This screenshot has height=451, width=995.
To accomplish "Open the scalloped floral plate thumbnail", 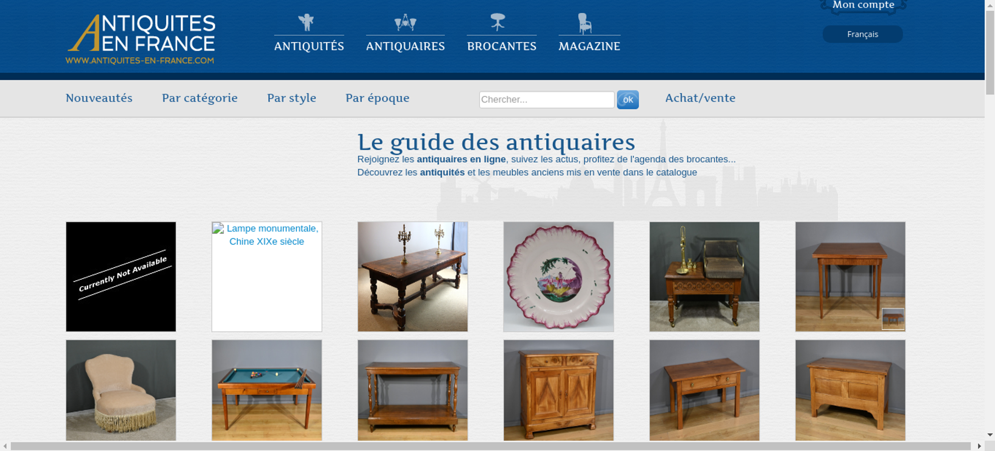I will click(x=558, y=277).
